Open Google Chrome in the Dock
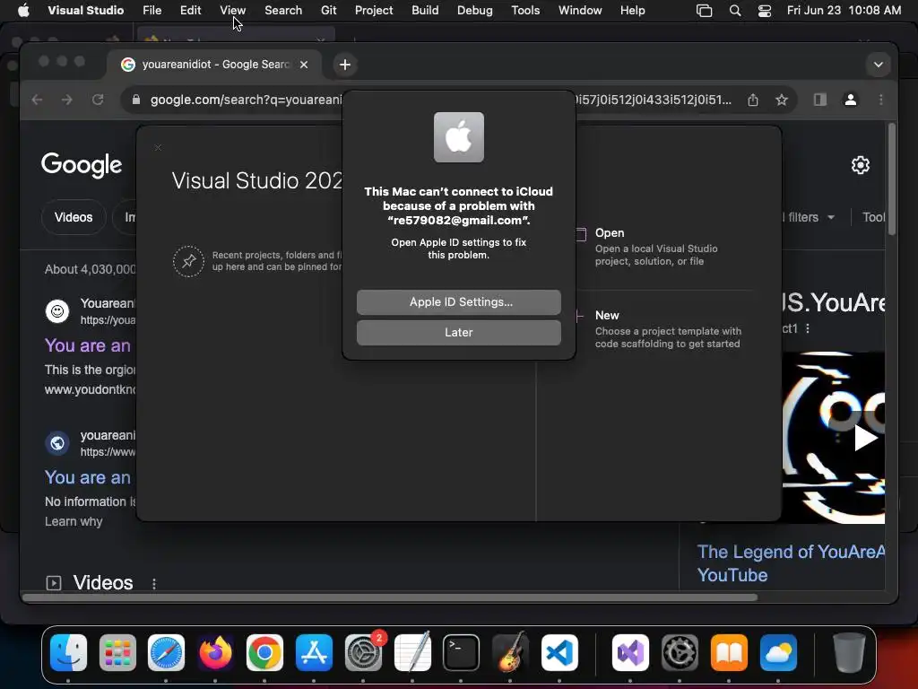Viewport: 918px width, 689px height. [264, 653]
